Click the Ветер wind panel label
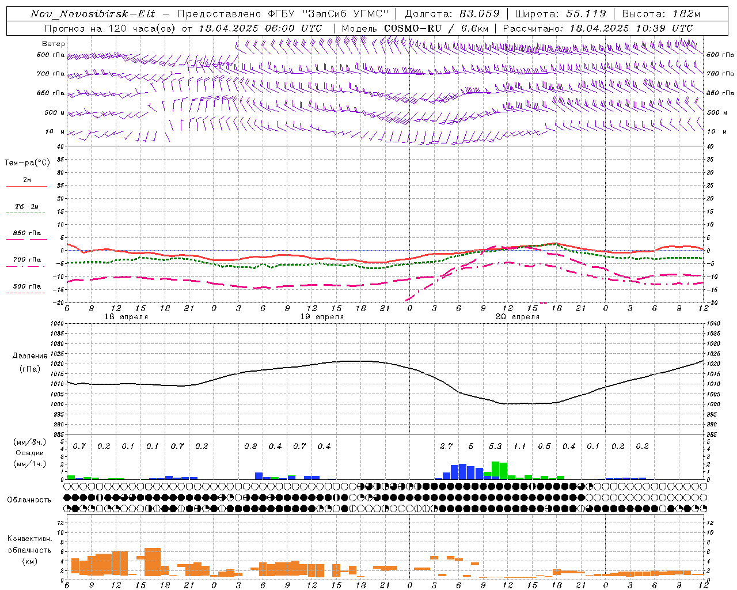Screen dimensions: 737x590 (54, 44)
